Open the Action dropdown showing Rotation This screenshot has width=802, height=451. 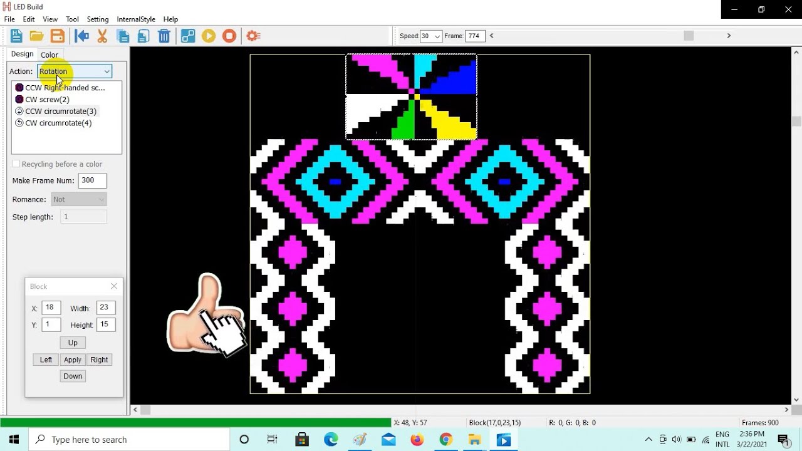(75, 71)
